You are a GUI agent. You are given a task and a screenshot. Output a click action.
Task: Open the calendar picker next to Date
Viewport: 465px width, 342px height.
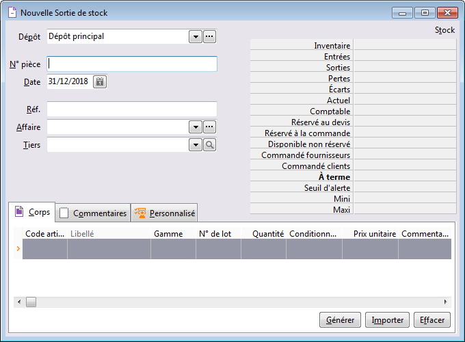coord(100,82)
